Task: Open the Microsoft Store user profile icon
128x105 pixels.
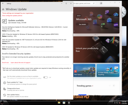Action: 101,3
